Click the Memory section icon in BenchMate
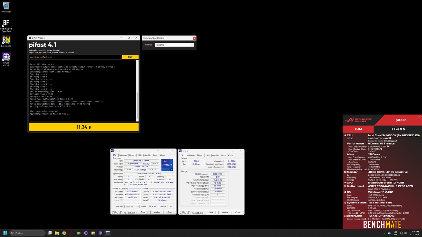422x237 pixels. pyautogui.click(x=345, y=172)
